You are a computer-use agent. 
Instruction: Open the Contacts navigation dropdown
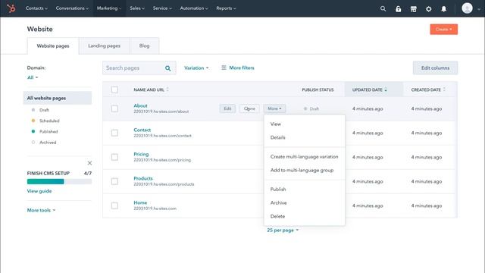[36, 8]
